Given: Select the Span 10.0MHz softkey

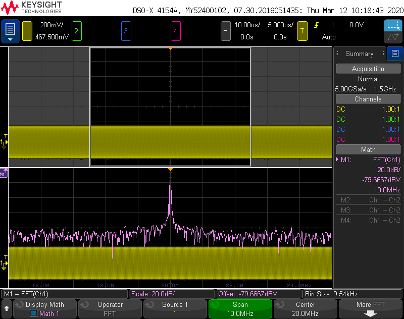Looking at the screenshot, I should [240, 309].
